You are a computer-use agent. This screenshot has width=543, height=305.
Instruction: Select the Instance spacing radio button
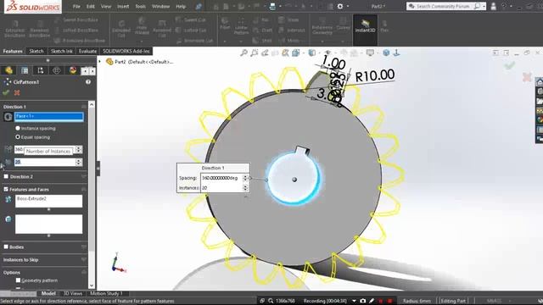pos(18,128)
